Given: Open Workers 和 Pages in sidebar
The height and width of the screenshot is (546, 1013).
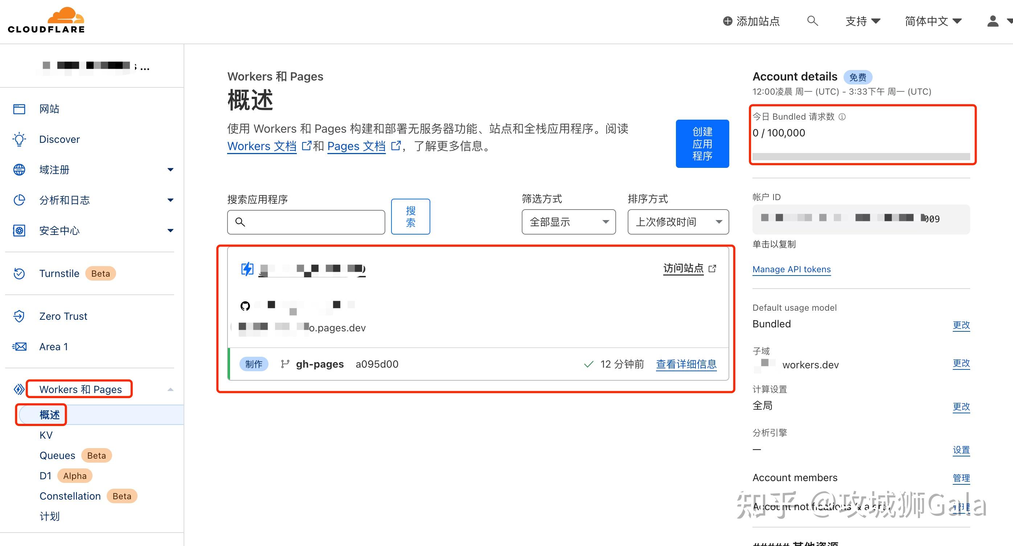Looking at the screenshot, I should [x=81, y=389].
